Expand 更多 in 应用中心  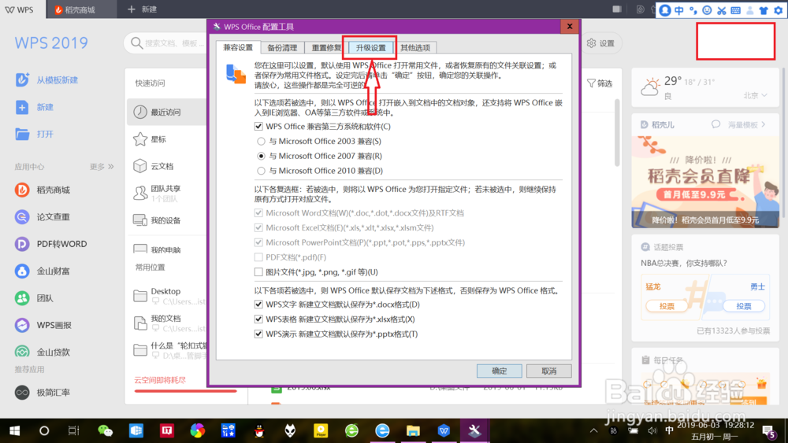tap(102, 167)
